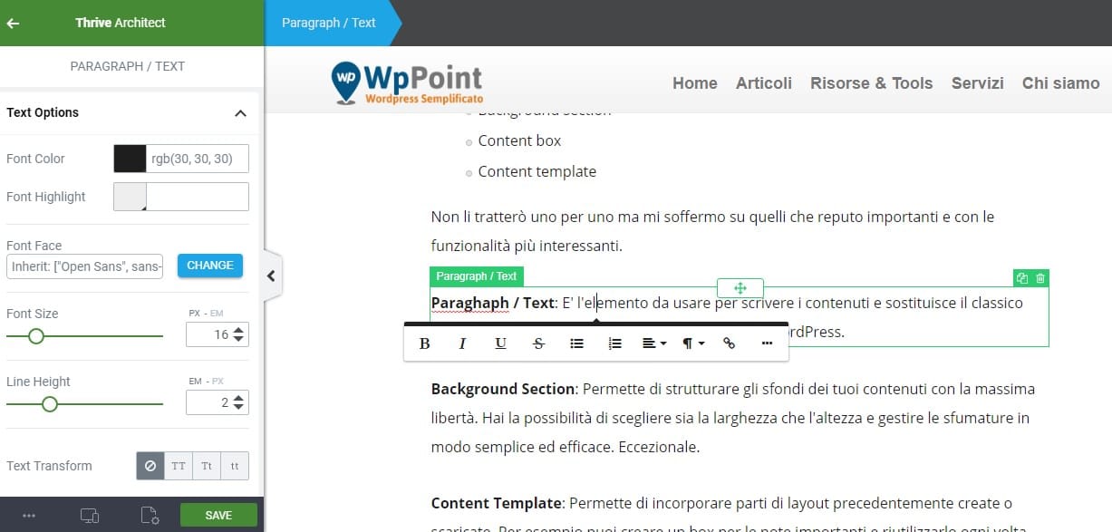Screen dimensions: 1112x532
Task: Select no text transform option
Action: tap(150, 466)
